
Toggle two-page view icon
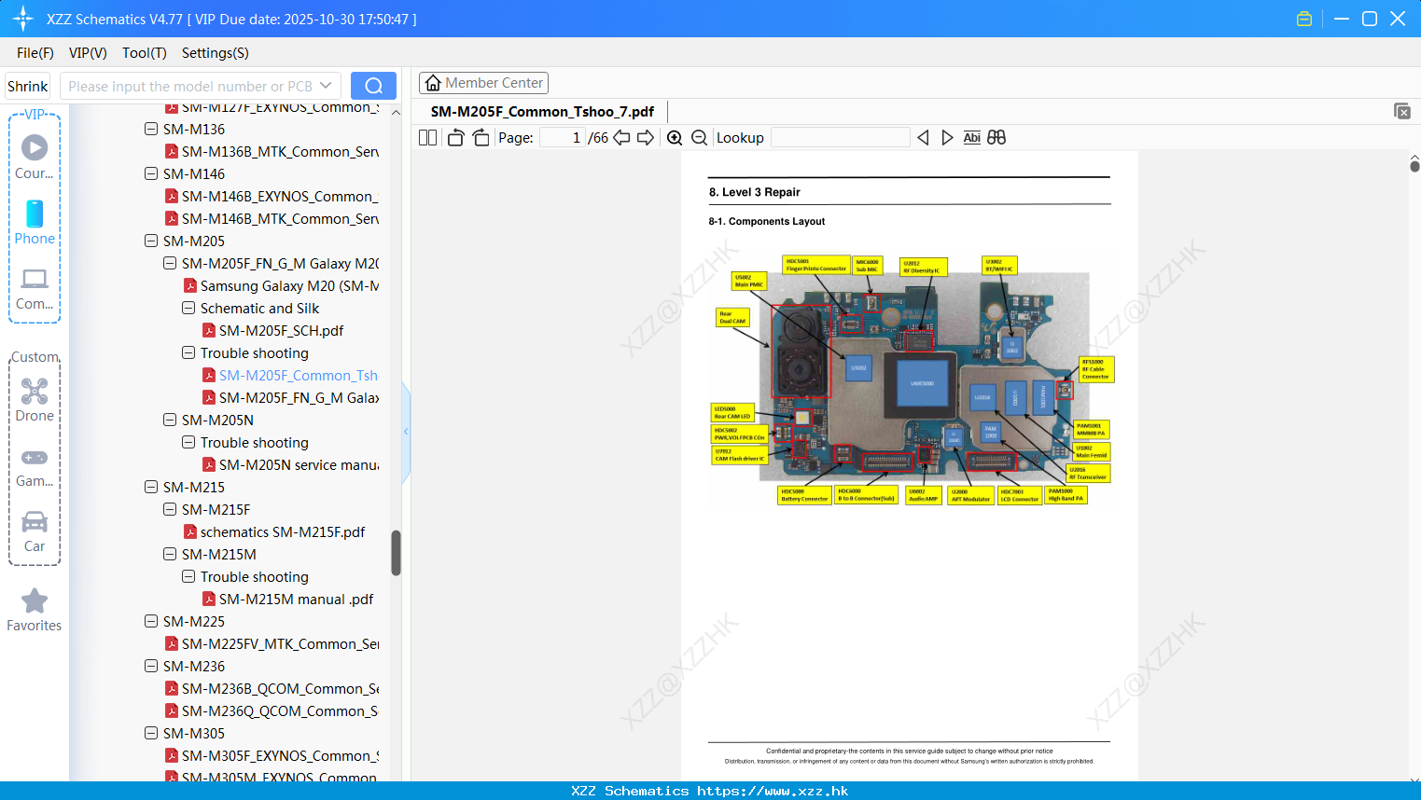[x=427, y=138]
